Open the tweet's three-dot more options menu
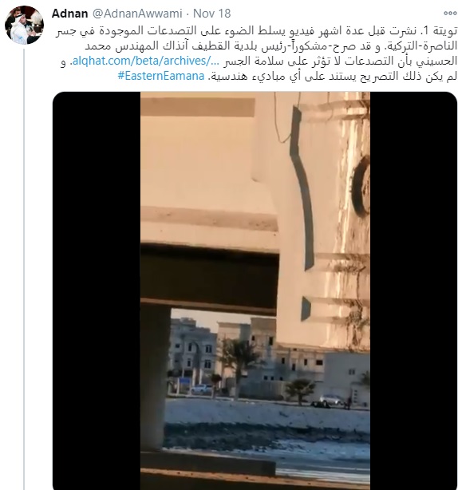458x490 pixels. tap(450, 13)
